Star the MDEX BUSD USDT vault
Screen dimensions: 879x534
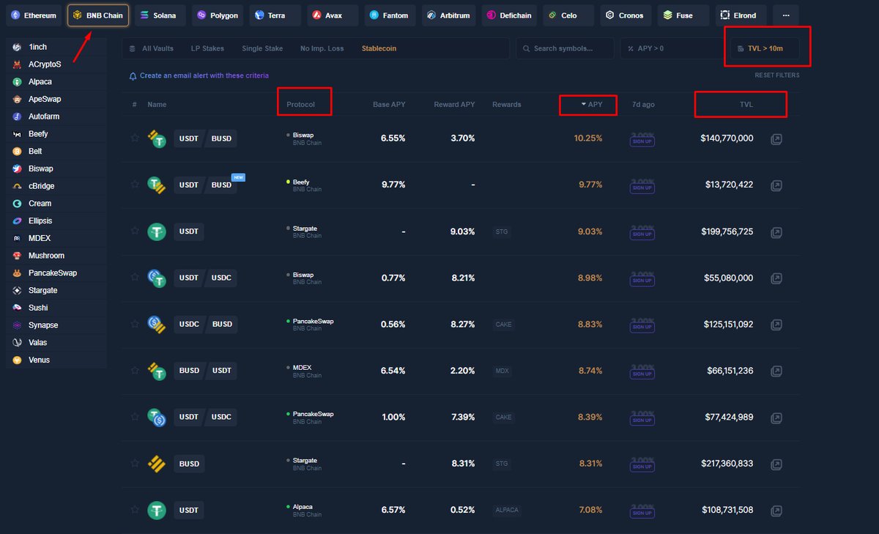click(x=135, y=370)
